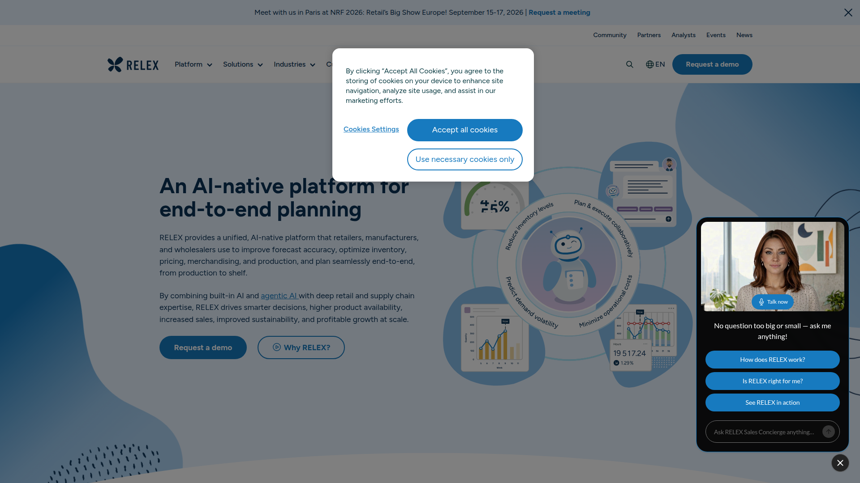The image size is (860, 483).
Task: Open the site search magnifier icon
Action: pos(630,64)
